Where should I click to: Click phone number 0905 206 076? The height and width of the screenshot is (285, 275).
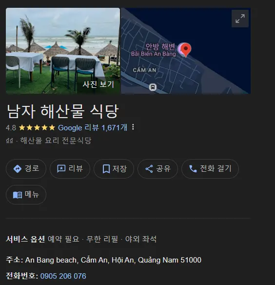pos(63,276)
